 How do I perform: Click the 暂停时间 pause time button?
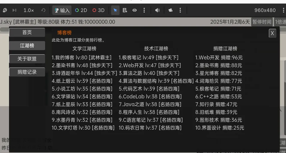(262, 22)
